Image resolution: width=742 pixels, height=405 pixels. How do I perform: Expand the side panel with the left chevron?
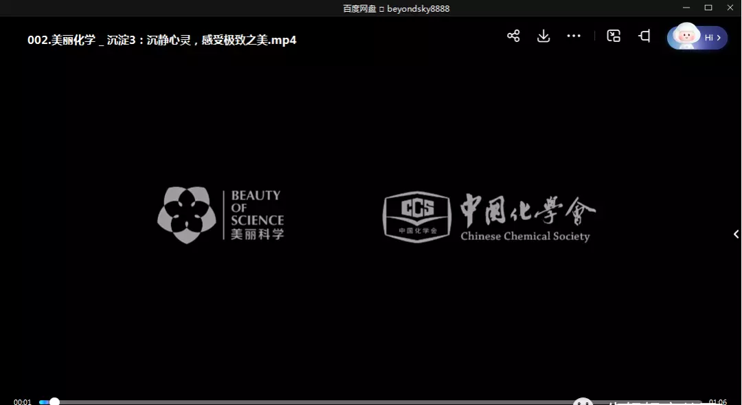click(736, 234)
